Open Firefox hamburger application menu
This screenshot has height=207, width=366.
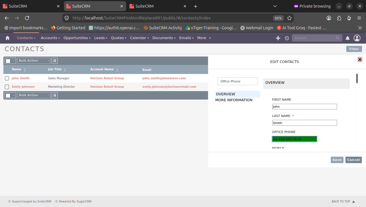(x=359, y=18)
